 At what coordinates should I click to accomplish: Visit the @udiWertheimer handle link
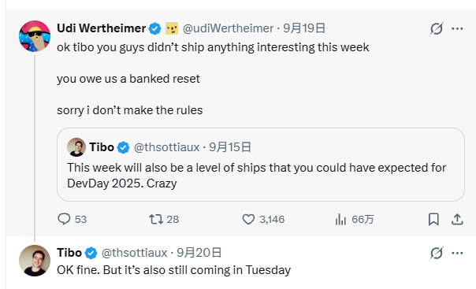point(228,28)
